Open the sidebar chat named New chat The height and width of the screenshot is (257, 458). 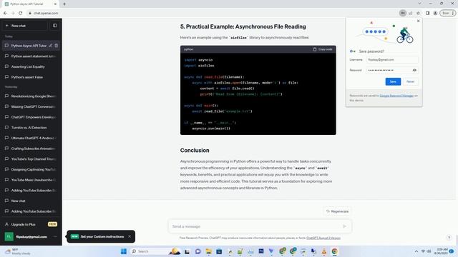[x=31, y=201]
